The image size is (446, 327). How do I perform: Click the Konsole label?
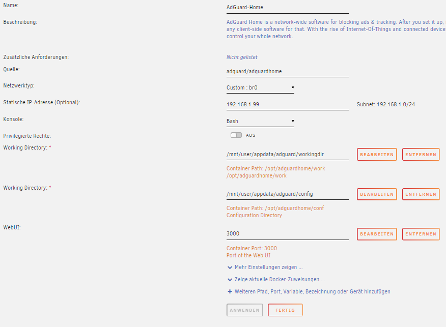click(13, 119)
